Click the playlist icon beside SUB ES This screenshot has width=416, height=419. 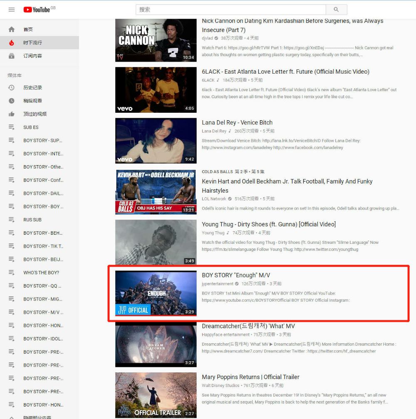coord(12,127)
